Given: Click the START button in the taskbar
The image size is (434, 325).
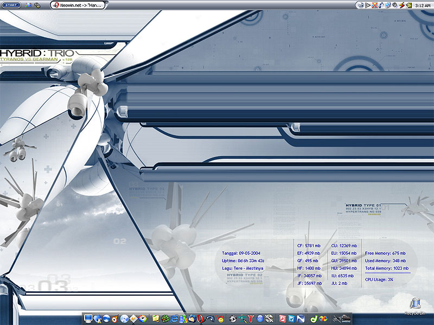Looking at the screenshot, I should point(10,5).
